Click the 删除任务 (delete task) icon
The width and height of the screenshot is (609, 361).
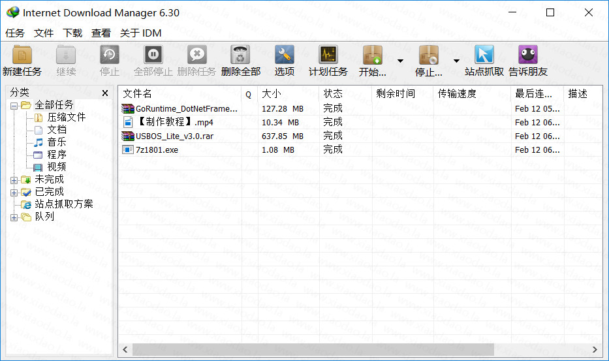(x=196, y=55)
